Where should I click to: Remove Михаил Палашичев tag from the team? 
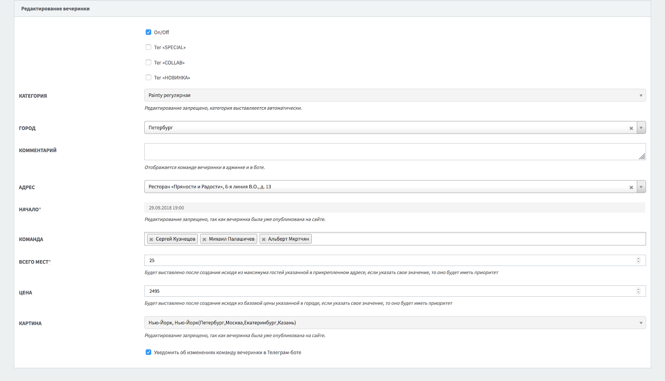click(x=204, y=239)
